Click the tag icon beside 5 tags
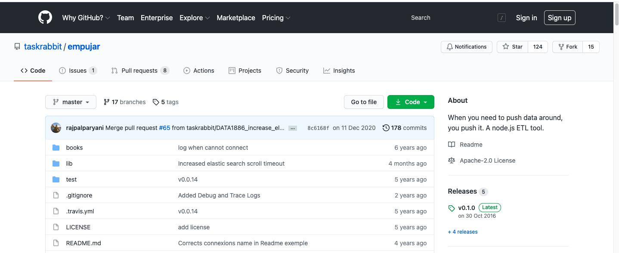619x253 pixels. pos(156,102)
